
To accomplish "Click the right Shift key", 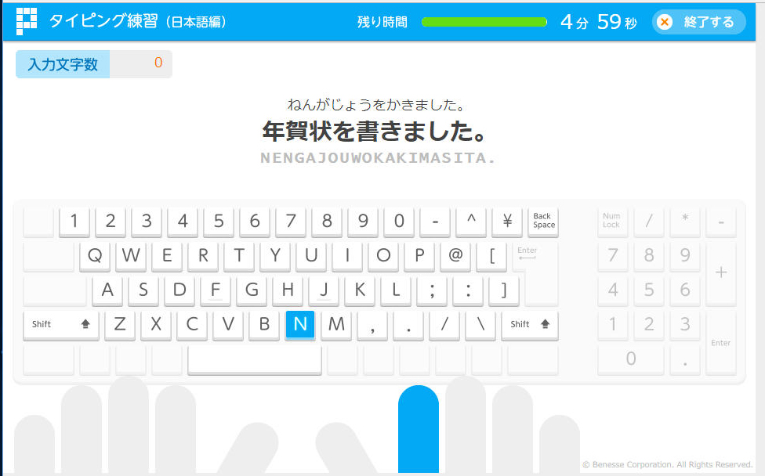I will (x=530, y=324).
